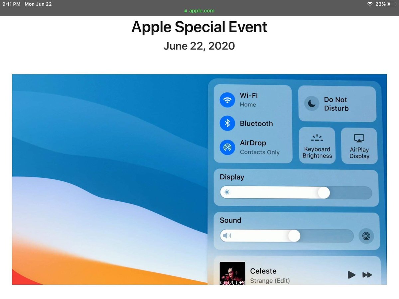Click the "Strange (Edit)" song title

click(x=270, y=281)
